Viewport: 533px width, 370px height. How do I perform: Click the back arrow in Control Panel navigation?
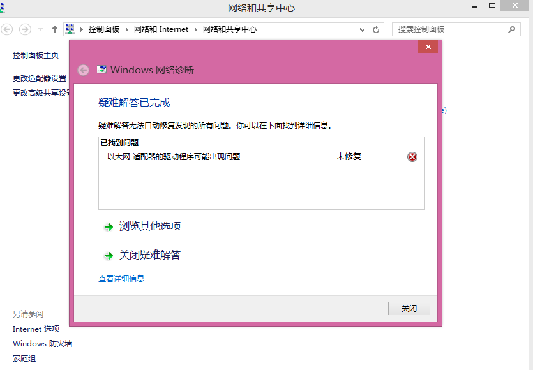coord(7,29)
